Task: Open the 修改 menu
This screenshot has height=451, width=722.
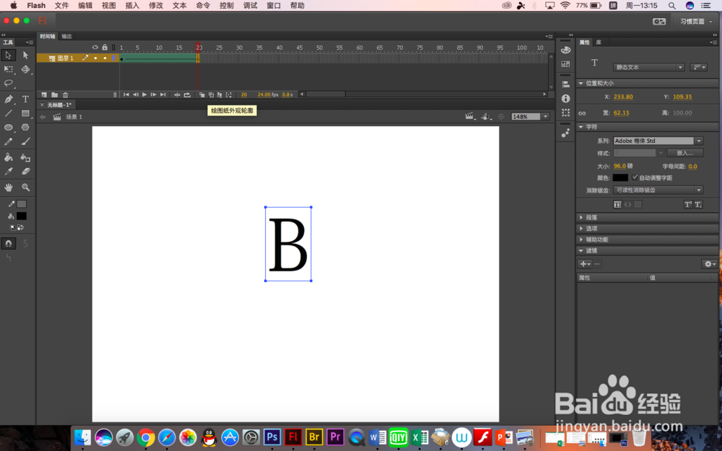Action: click(156, 6)
